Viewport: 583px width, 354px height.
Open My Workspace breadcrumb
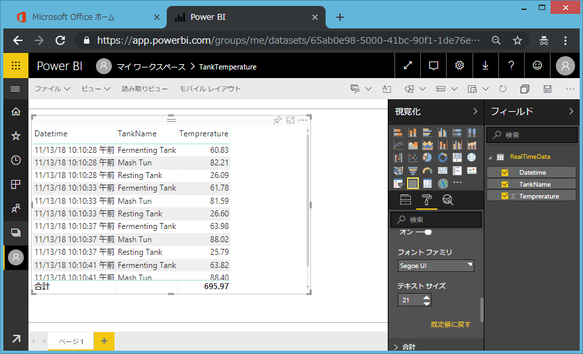(152, 67)
